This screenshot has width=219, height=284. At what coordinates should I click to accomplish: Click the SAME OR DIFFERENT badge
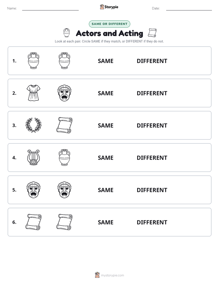[110, 24]
